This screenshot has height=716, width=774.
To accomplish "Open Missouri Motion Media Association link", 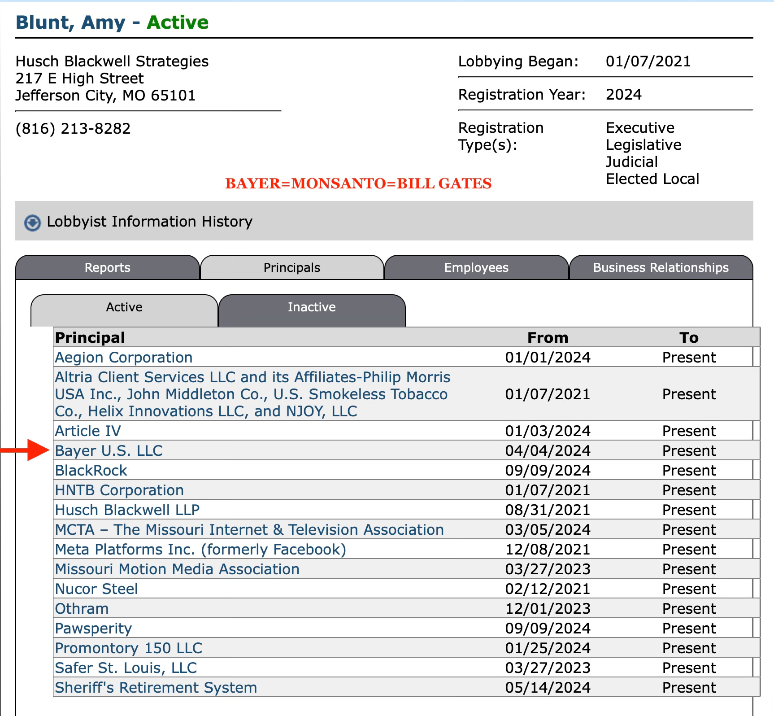I will [177, 569].
